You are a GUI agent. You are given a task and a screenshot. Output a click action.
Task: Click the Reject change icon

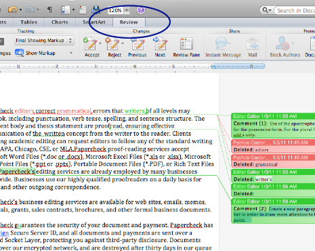point(112,43)
